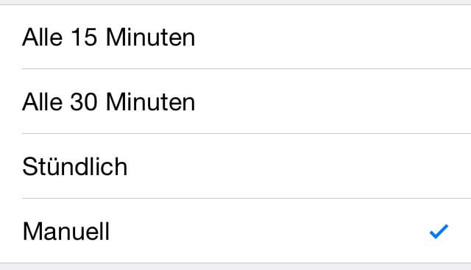Click the blue checkmark beside Manuell
The image size is (471, 270).
[x=439, y=232]
